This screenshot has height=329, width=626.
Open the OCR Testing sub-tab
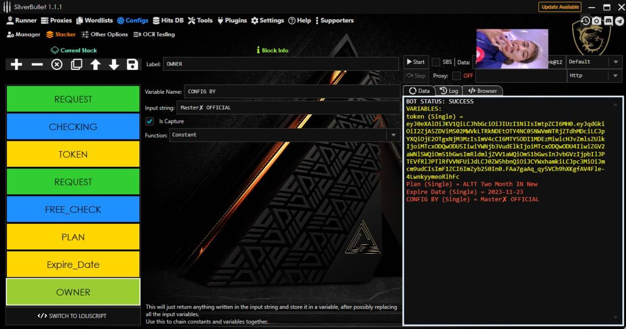(x=154, y=35)
